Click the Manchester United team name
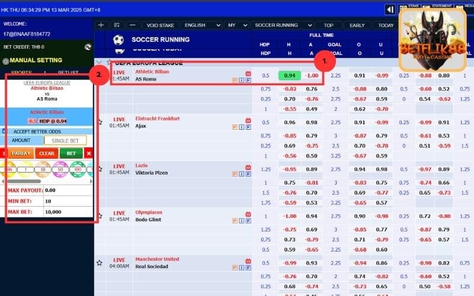Screen dimensions: 474x296 (x=157, y=259)
